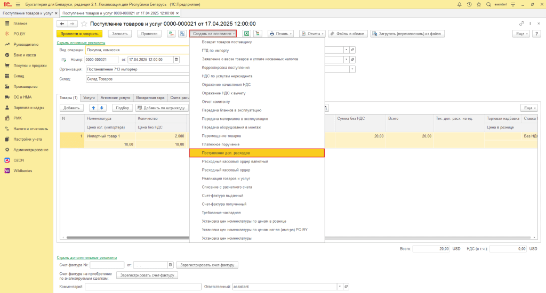546x293 pixels.
Task: Open the service settings lines icon
Action: (513, 4)
